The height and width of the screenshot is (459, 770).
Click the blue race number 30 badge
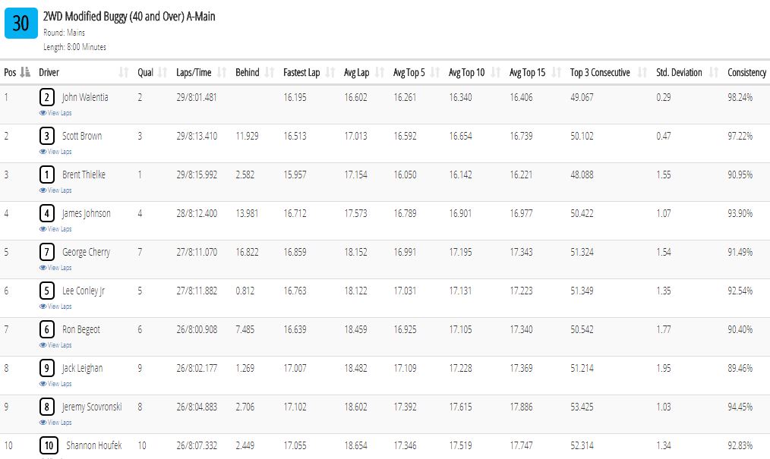[x=21, y=23]
